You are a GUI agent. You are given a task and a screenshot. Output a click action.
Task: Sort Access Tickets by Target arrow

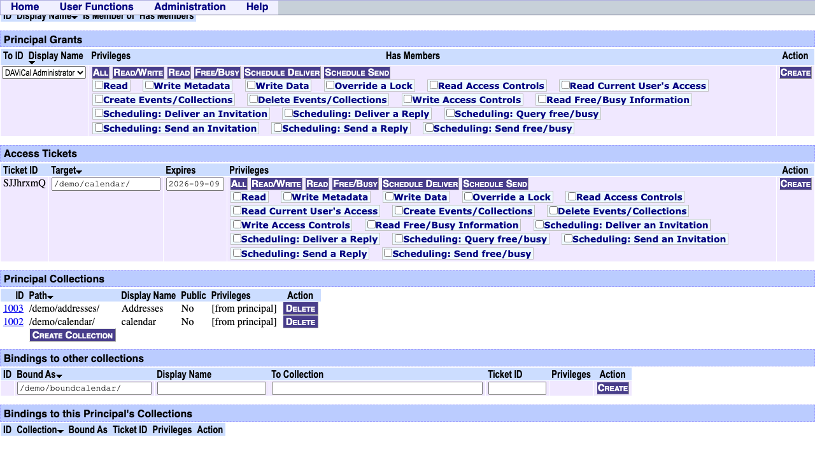click(x=79, y=172)
